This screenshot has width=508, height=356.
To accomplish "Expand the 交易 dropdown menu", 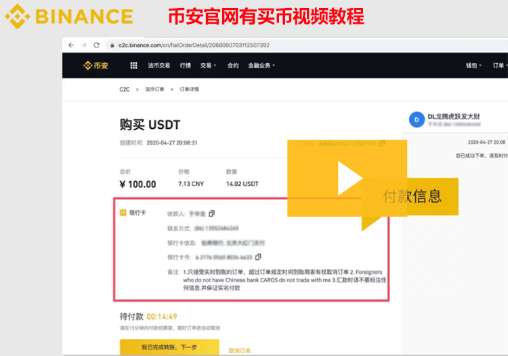I will (x=208, y=66).
